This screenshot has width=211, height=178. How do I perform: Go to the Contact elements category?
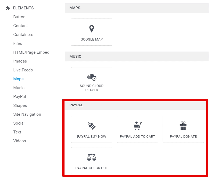20,26
